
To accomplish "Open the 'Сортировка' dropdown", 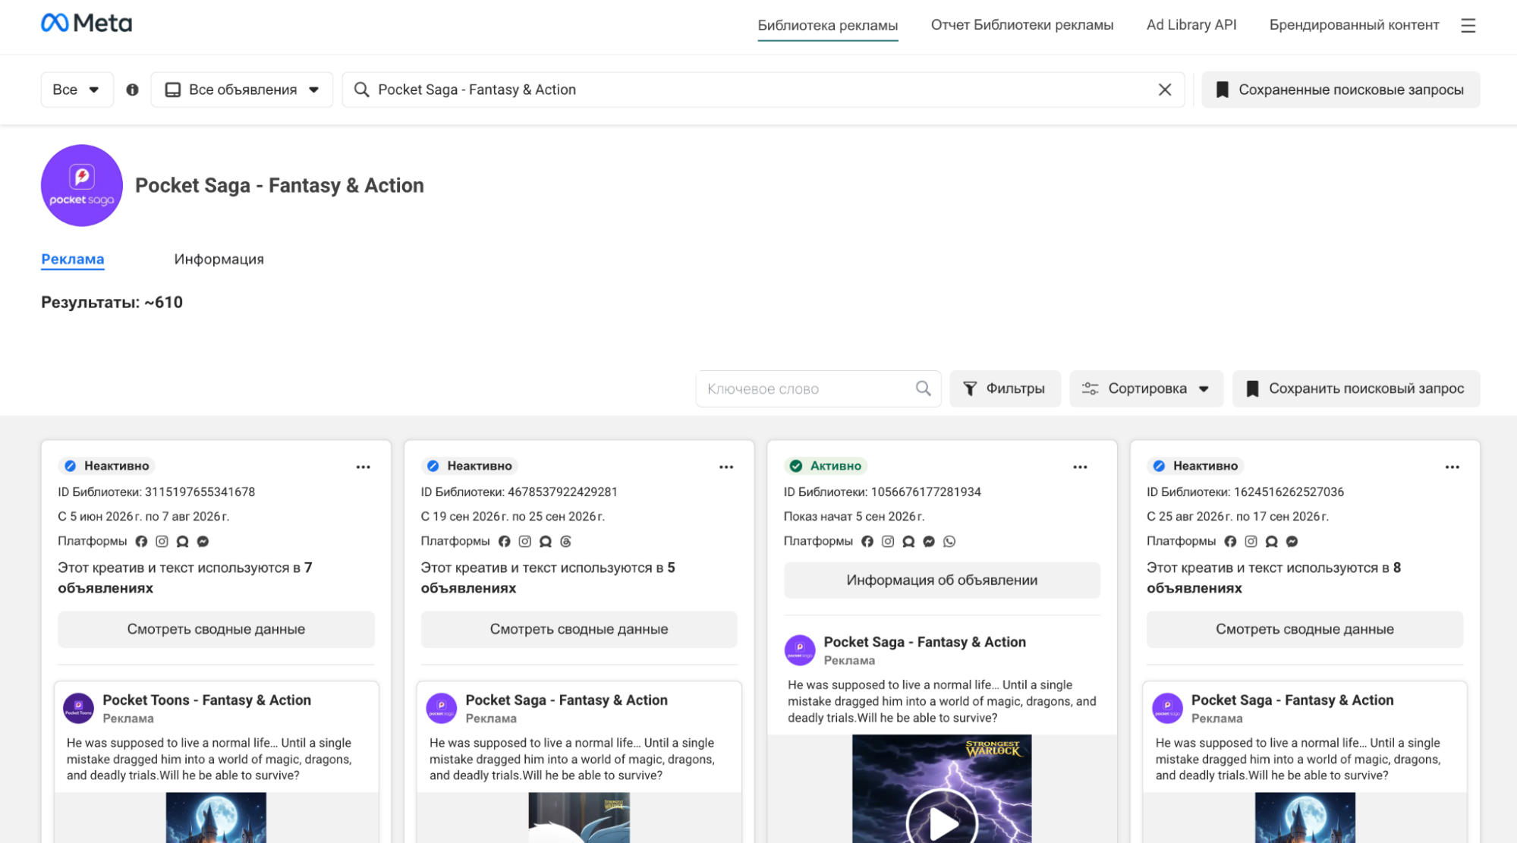I will click(x=1145, y=388).
